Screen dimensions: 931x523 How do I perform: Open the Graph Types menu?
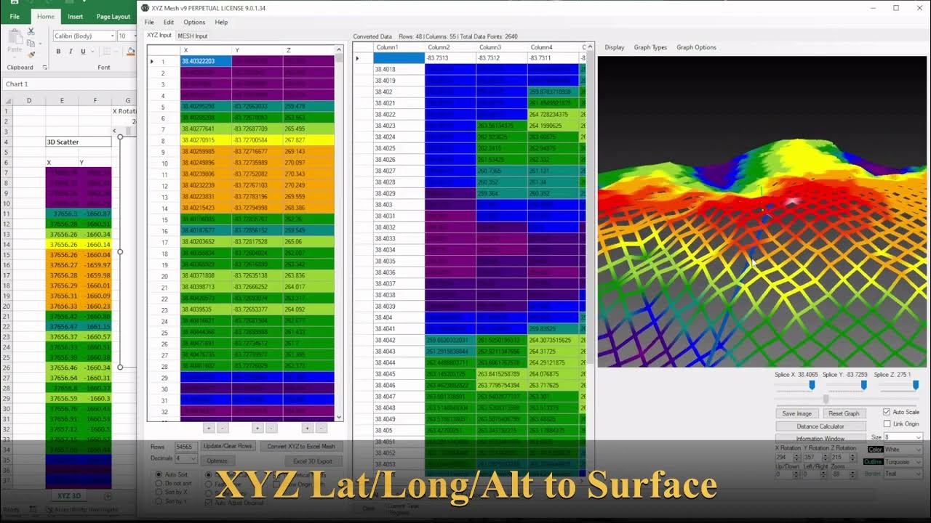tap(650, 47)
